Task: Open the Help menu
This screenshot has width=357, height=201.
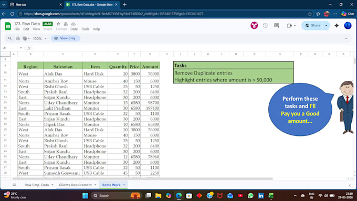Action: [x=96, y=29]
